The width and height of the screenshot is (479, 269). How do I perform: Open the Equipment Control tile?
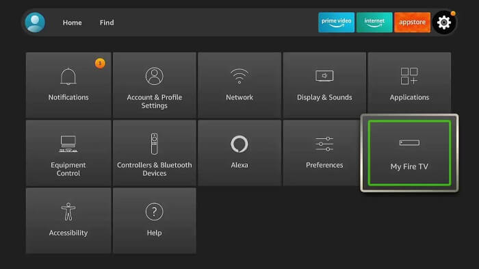tap(68, 153)
